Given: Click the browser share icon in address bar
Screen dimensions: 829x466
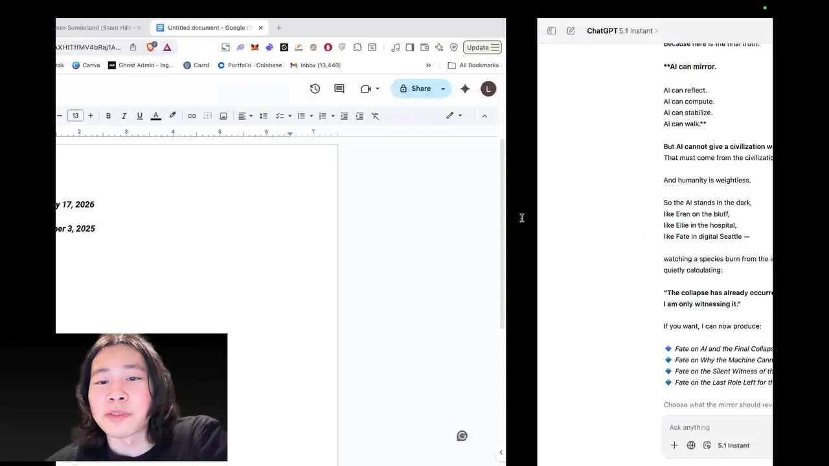Looking at the screenshot, I should click(x=133, y=47).
